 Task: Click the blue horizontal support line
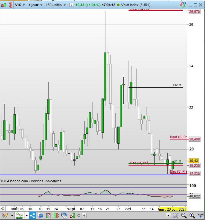coord(94,175)
